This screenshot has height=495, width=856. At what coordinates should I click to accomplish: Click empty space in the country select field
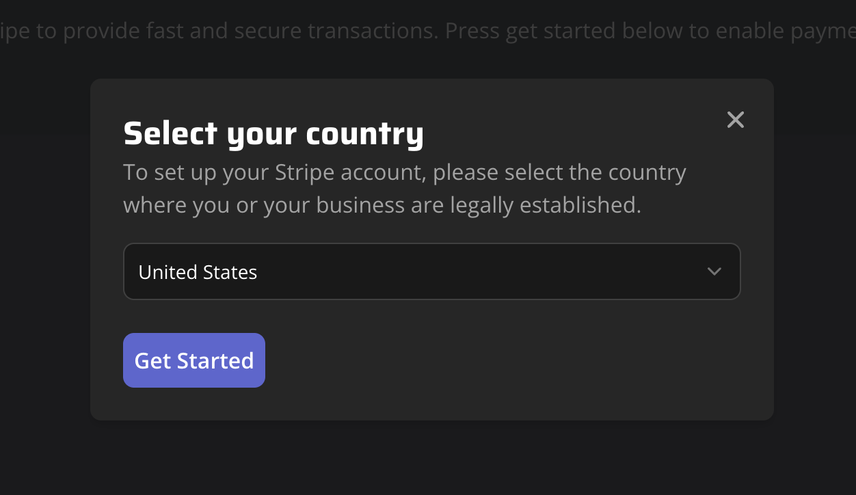point(479,272)
